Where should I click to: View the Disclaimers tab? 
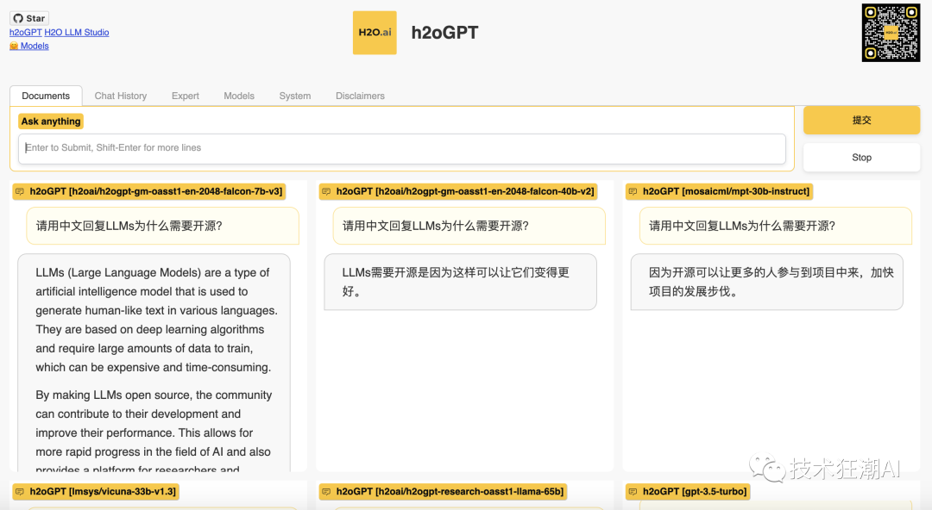360,96
